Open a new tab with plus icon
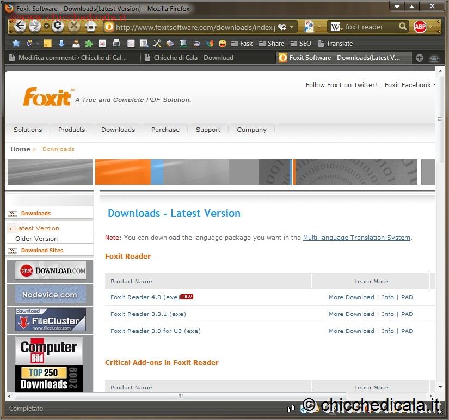This screenshot has height=420, width=449. click(420, 58)
